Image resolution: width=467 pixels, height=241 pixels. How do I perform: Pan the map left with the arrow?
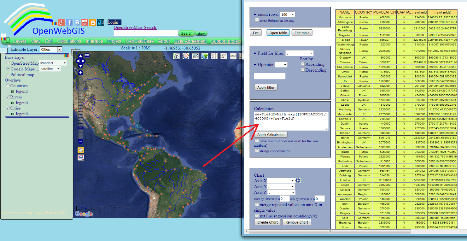(x=78, y=61)
